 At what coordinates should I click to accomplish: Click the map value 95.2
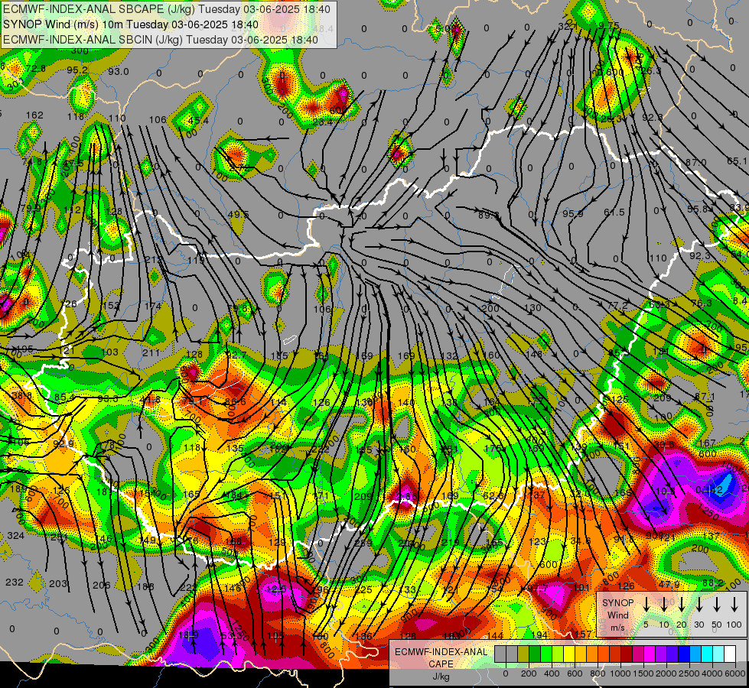click(x=77, y=70)
